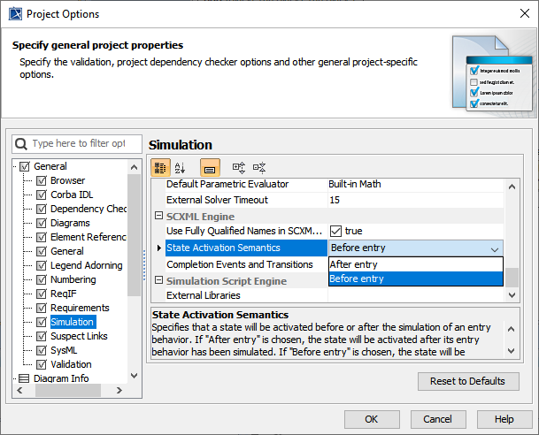Click the Expand all properties icon
Screen dimensions: 539x435
(x=238, y=167)
